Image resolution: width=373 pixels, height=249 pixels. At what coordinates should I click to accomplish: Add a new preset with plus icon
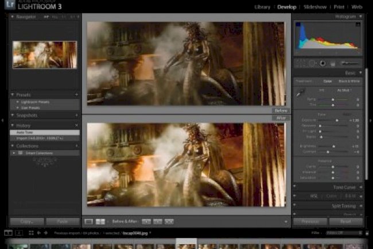tap(76, 94)
